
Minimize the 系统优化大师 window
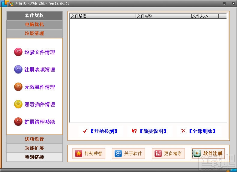224,4
